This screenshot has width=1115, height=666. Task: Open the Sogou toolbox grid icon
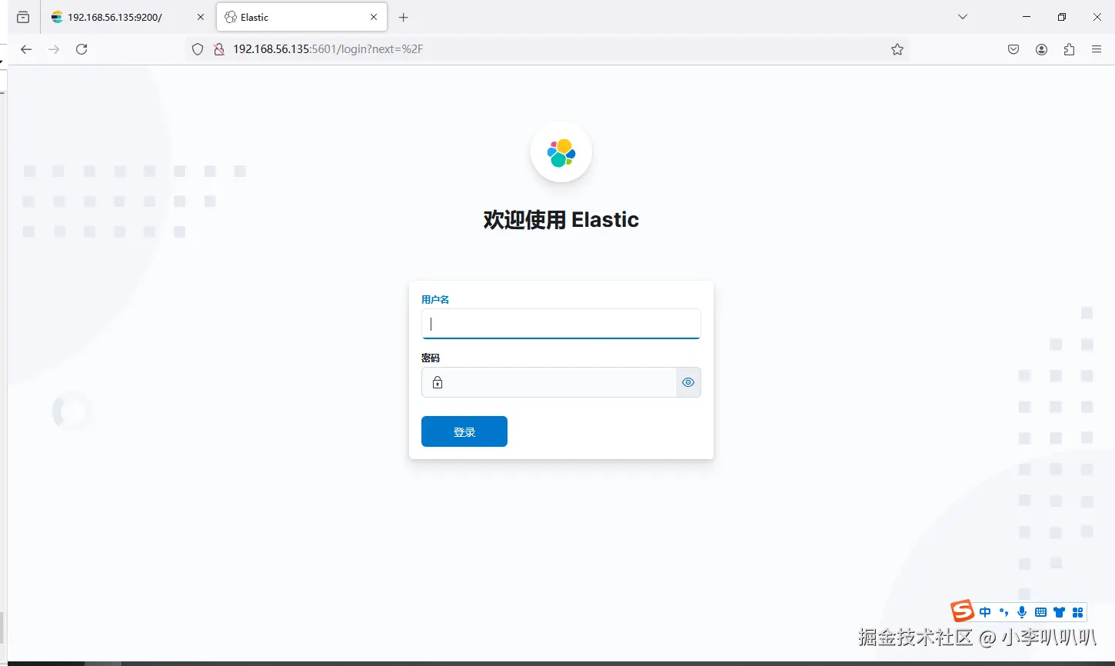[x=1077, y=612]
